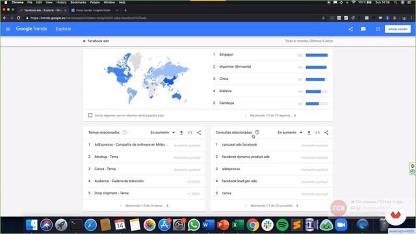
Task: Download Temas relacionados data as CSV
Action: 181,133
